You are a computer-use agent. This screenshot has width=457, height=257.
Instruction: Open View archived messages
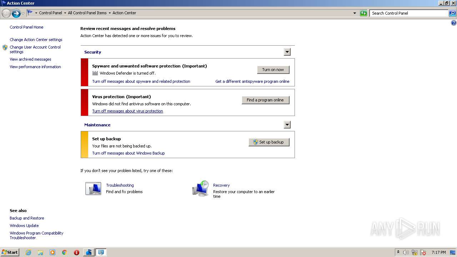[30, 59]
